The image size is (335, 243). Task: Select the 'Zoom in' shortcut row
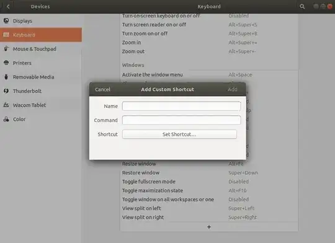point(209,43)
